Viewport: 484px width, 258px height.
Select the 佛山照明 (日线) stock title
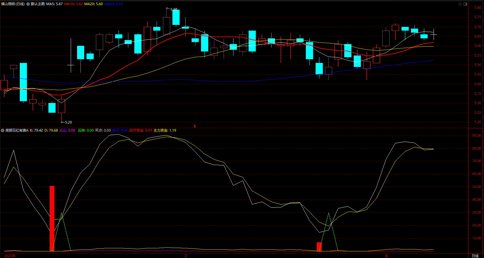pos(13,4)
